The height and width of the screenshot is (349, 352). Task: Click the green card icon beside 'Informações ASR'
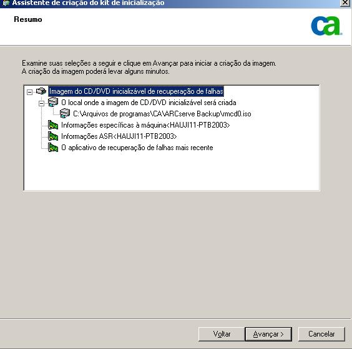pyautogui.click(x=53, y=136)
